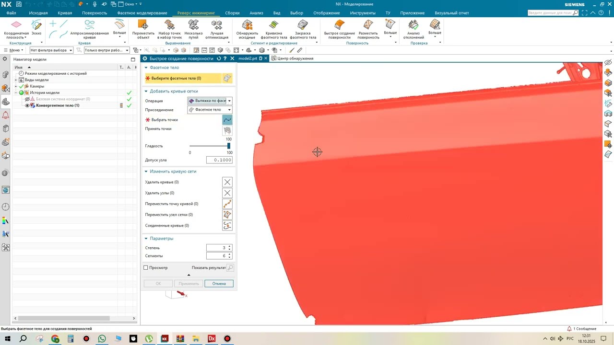
Task: Adjust the Гладкость slider handle
Action: click(229, 146)
